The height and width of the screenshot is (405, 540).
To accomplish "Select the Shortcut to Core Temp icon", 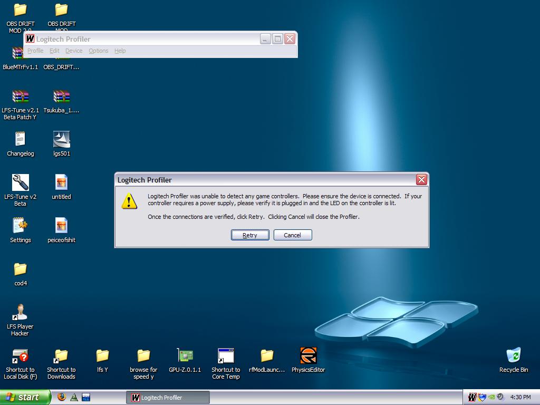I will tap(226, 356).
